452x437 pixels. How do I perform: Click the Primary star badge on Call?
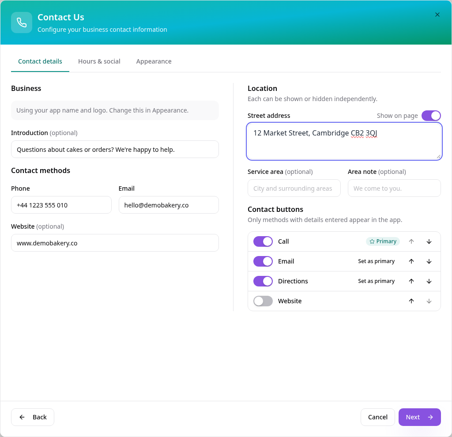[383, 241]
